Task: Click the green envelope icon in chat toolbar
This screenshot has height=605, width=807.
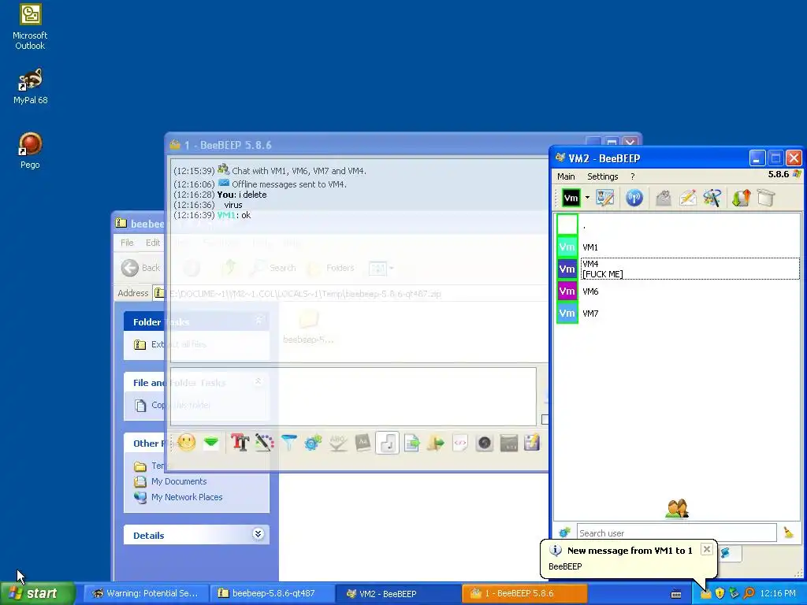Action: point(211,443)
